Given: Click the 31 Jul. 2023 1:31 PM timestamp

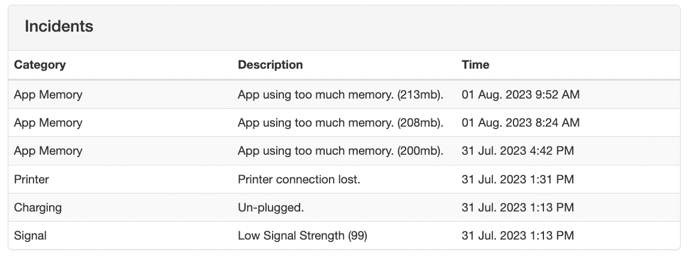Looking at the screenshot, I should pos(518,179).
